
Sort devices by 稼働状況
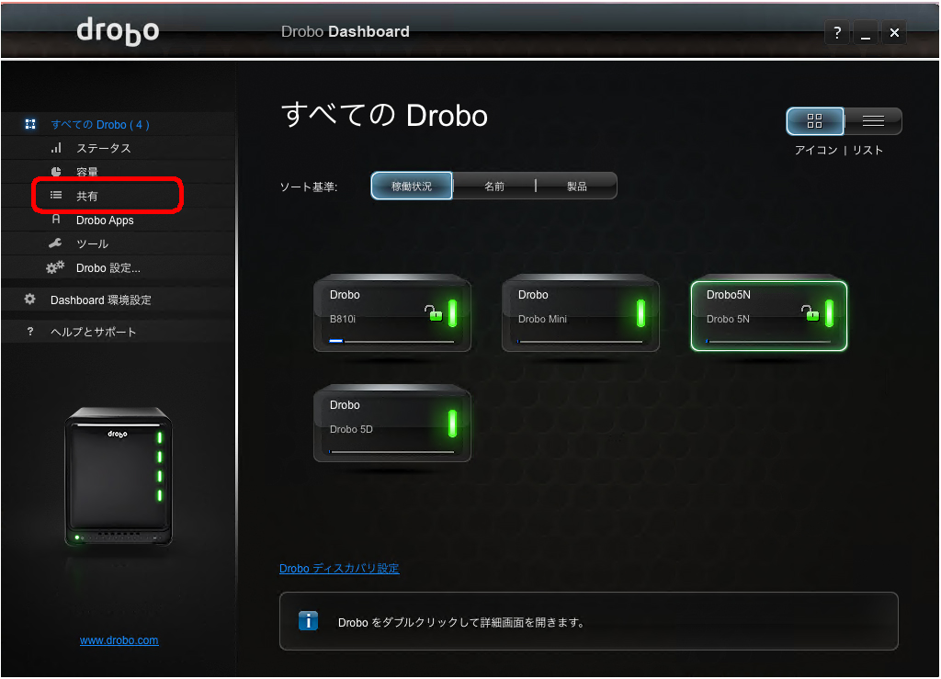pyautogui.click(x=412, y=186)
